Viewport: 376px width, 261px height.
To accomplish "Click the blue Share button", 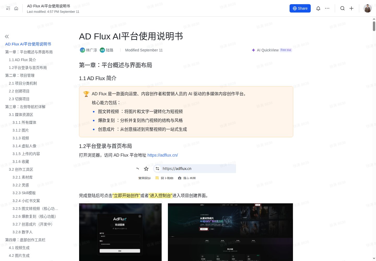I will (x=300, y=8).
